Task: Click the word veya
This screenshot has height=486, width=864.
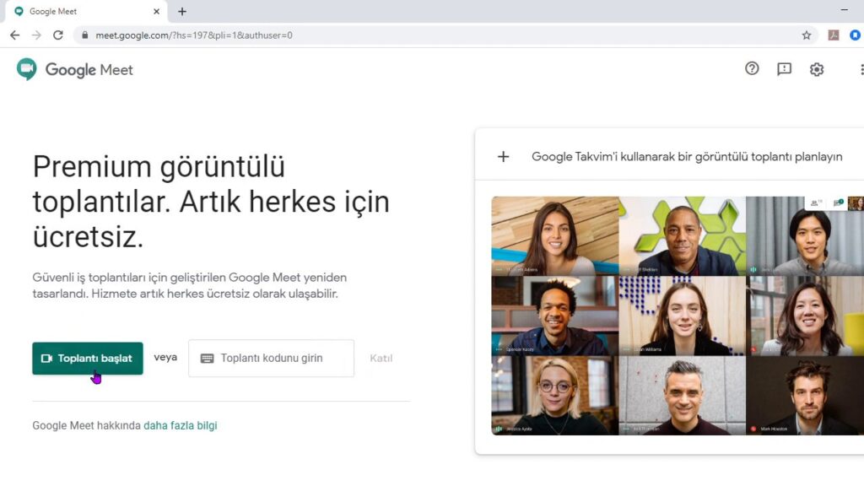Action: coord(165,357)
